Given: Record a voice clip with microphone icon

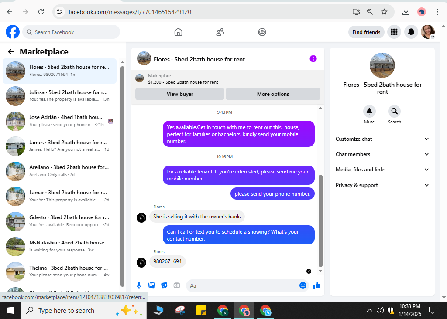Looking at the screenshot, I should (x=139, y=285).
